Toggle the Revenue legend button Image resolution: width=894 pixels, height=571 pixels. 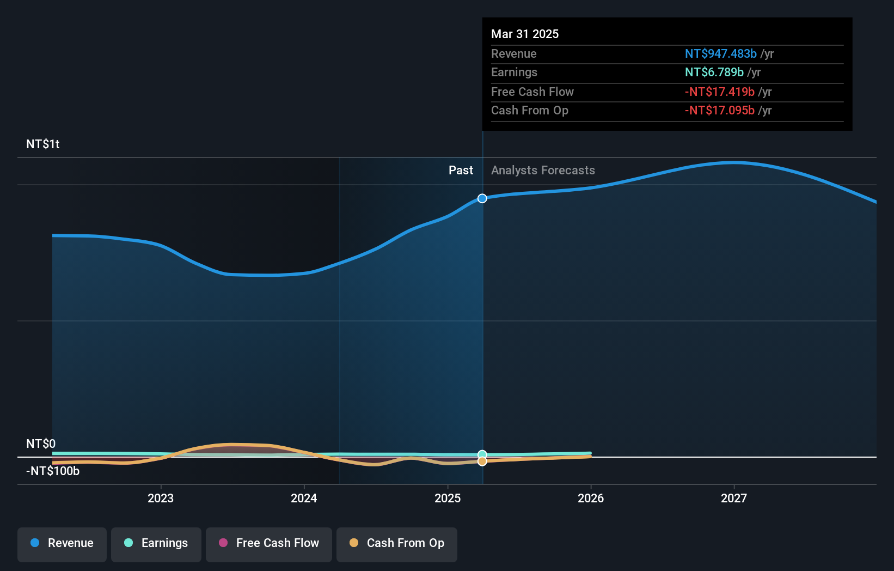coord(62,544)
